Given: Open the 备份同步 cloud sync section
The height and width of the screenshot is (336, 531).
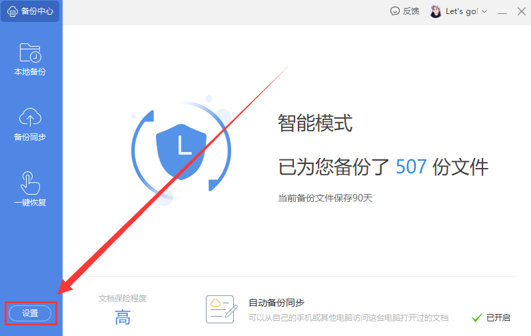Looking at the screenshot, I should (x=30, y=125).
